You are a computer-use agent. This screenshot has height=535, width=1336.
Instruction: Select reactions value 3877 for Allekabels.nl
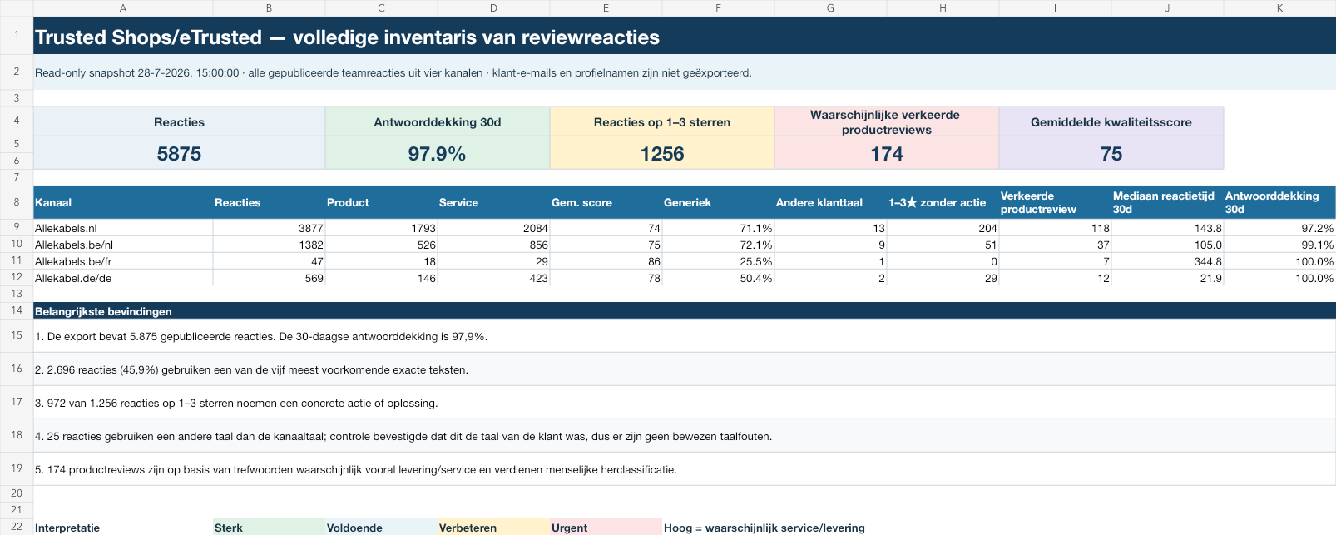tap(269, 228)
